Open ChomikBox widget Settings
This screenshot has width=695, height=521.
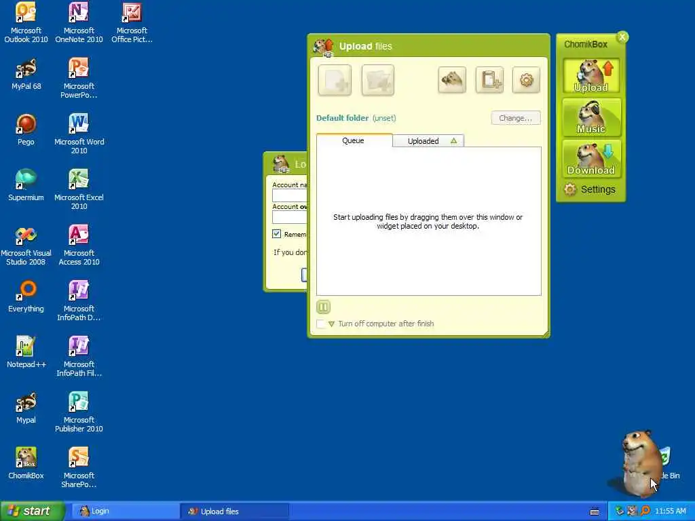590,189
